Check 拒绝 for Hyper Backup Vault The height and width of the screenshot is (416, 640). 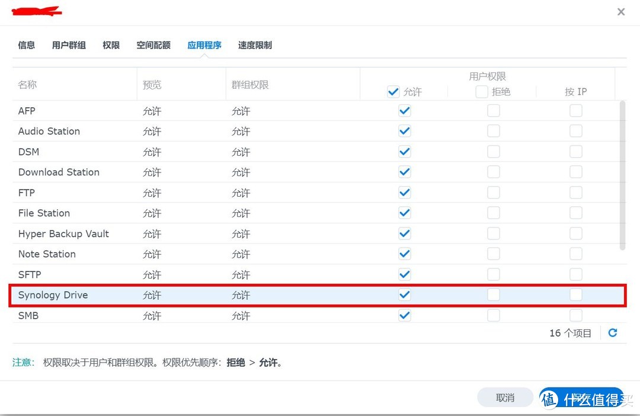point(494,233)
